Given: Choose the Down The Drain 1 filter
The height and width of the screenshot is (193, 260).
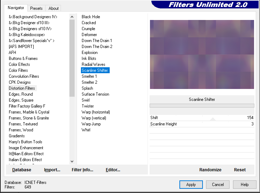Looking at the screenshot, I should coord(97,41).
